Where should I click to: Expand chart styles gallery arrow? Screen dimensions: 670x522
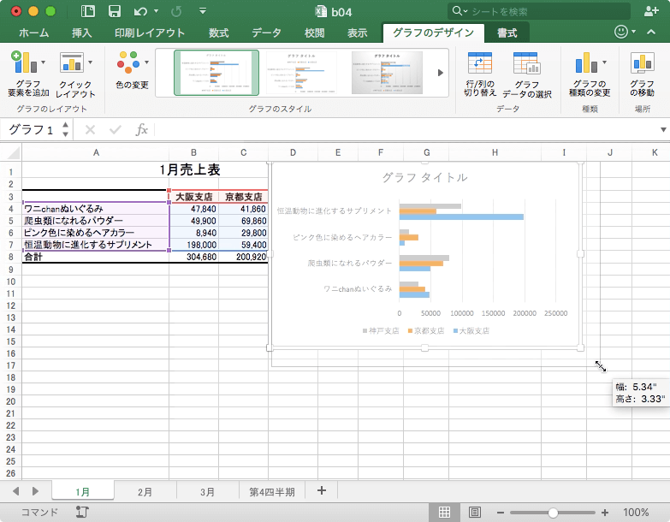(x=440, y=73)
